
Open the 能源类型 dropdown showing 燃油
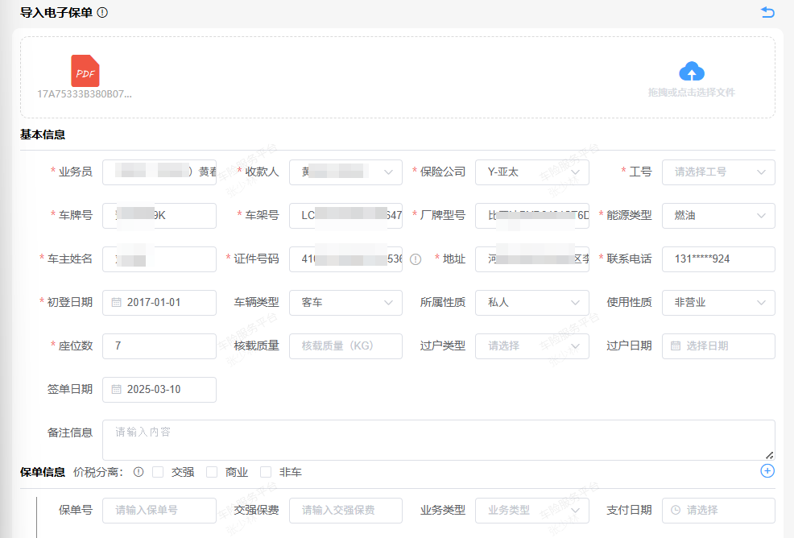tap(718, 216)
